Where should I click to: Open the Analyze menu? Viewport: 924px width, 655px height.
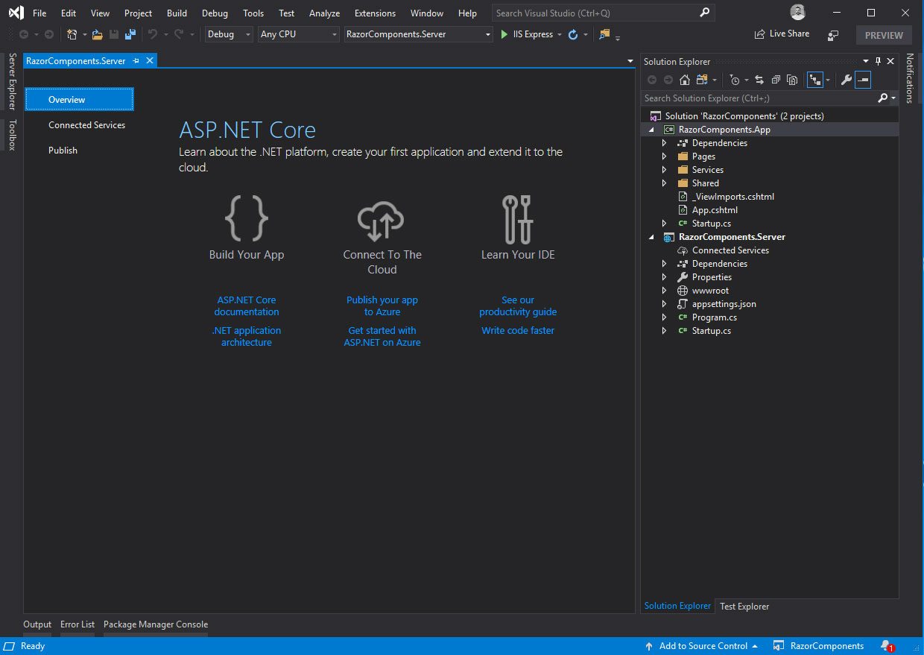pyautogui.click(x=324, y=13)
